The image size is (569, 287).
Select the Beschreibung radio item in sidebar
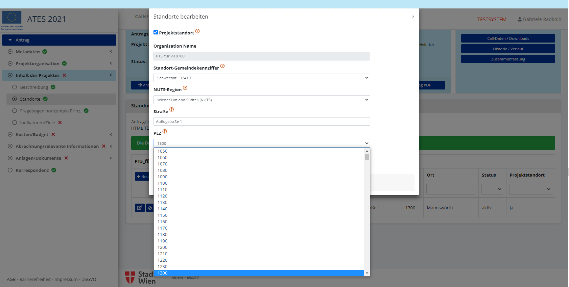tap(15, 87)
